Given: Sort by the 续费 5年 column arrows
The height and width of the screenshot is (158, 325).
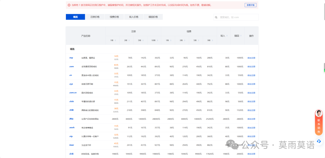Looking at the screenshot, I should tap(199, 40).
